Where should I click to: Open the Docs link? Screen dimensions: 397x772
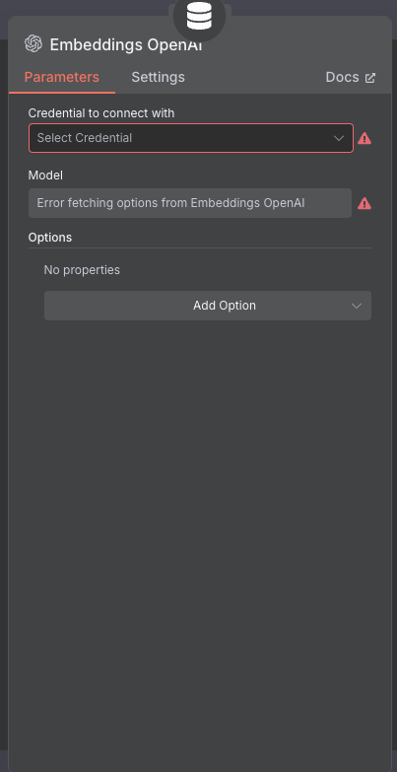[x=351, y=77]
